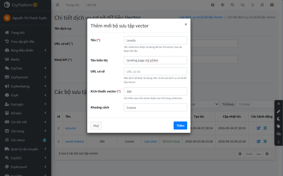Open the search magnifier icon in header
This screenshot has height=176, width=283.
[233, 5]
